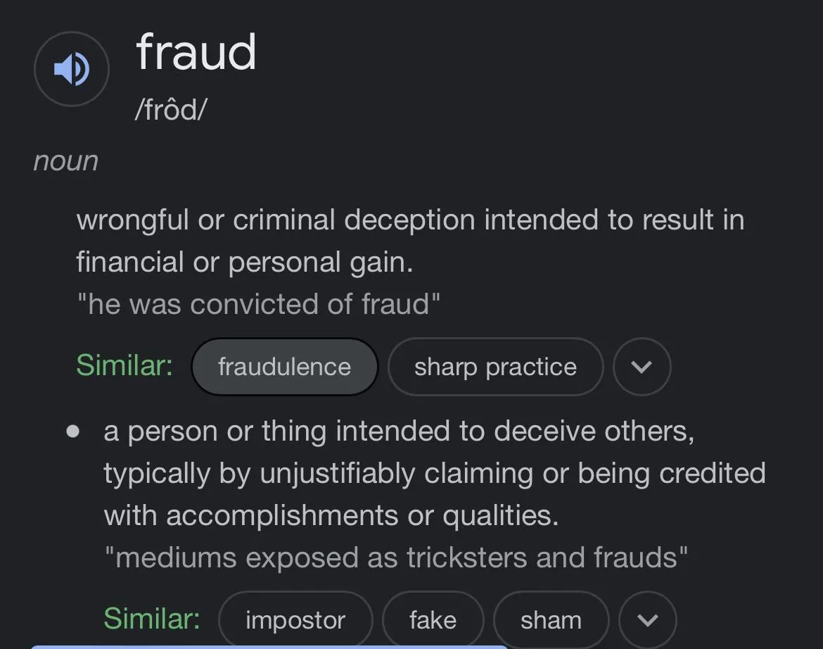Click the phonetic spelling /frôd/
Image resolution: width=823 pixels, height=649 pixels.
171,109
